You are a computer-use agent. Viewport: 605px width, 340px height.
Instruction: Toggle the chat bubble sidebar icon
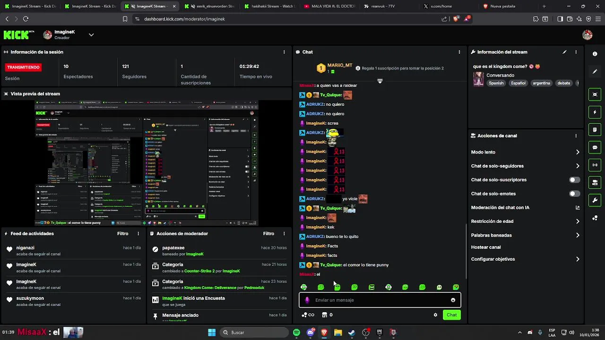595,147
